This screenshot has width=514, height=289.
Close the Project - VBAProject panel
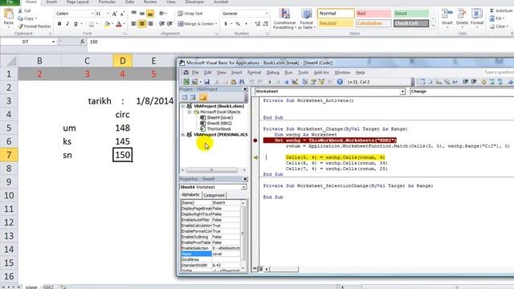[245, 89]
